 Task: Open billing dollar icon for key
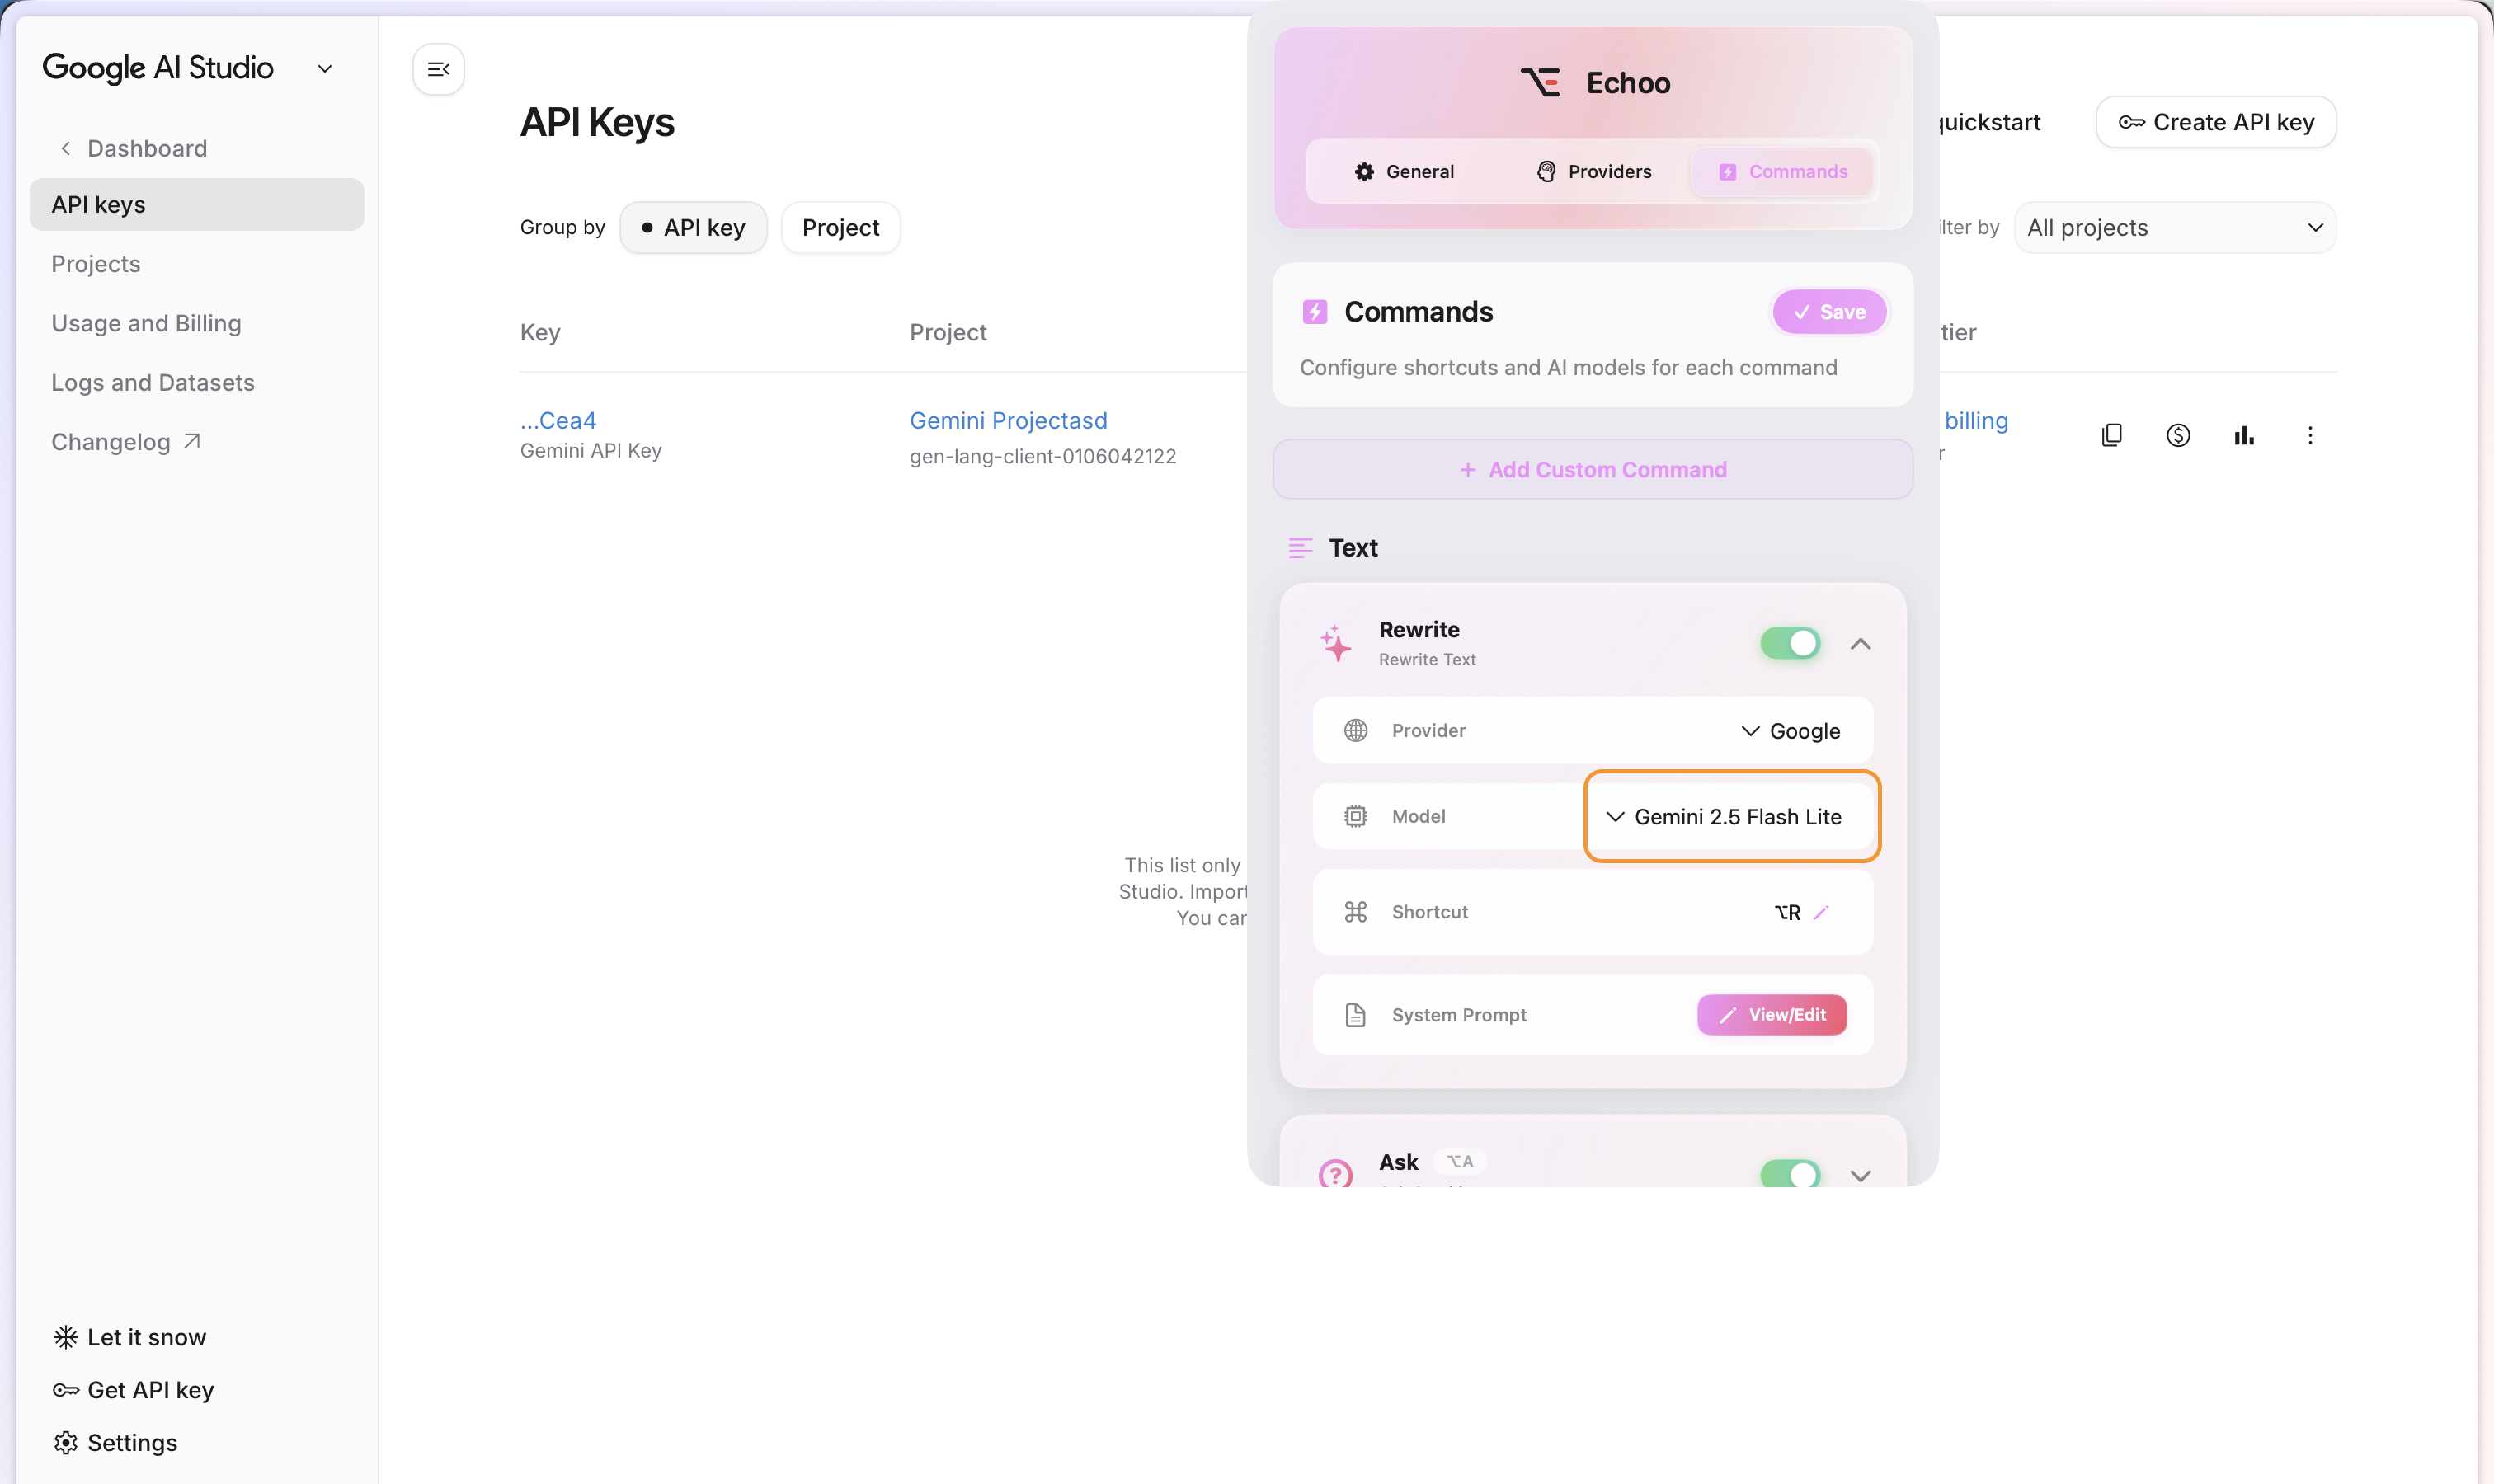click(x=2178, y=435)
